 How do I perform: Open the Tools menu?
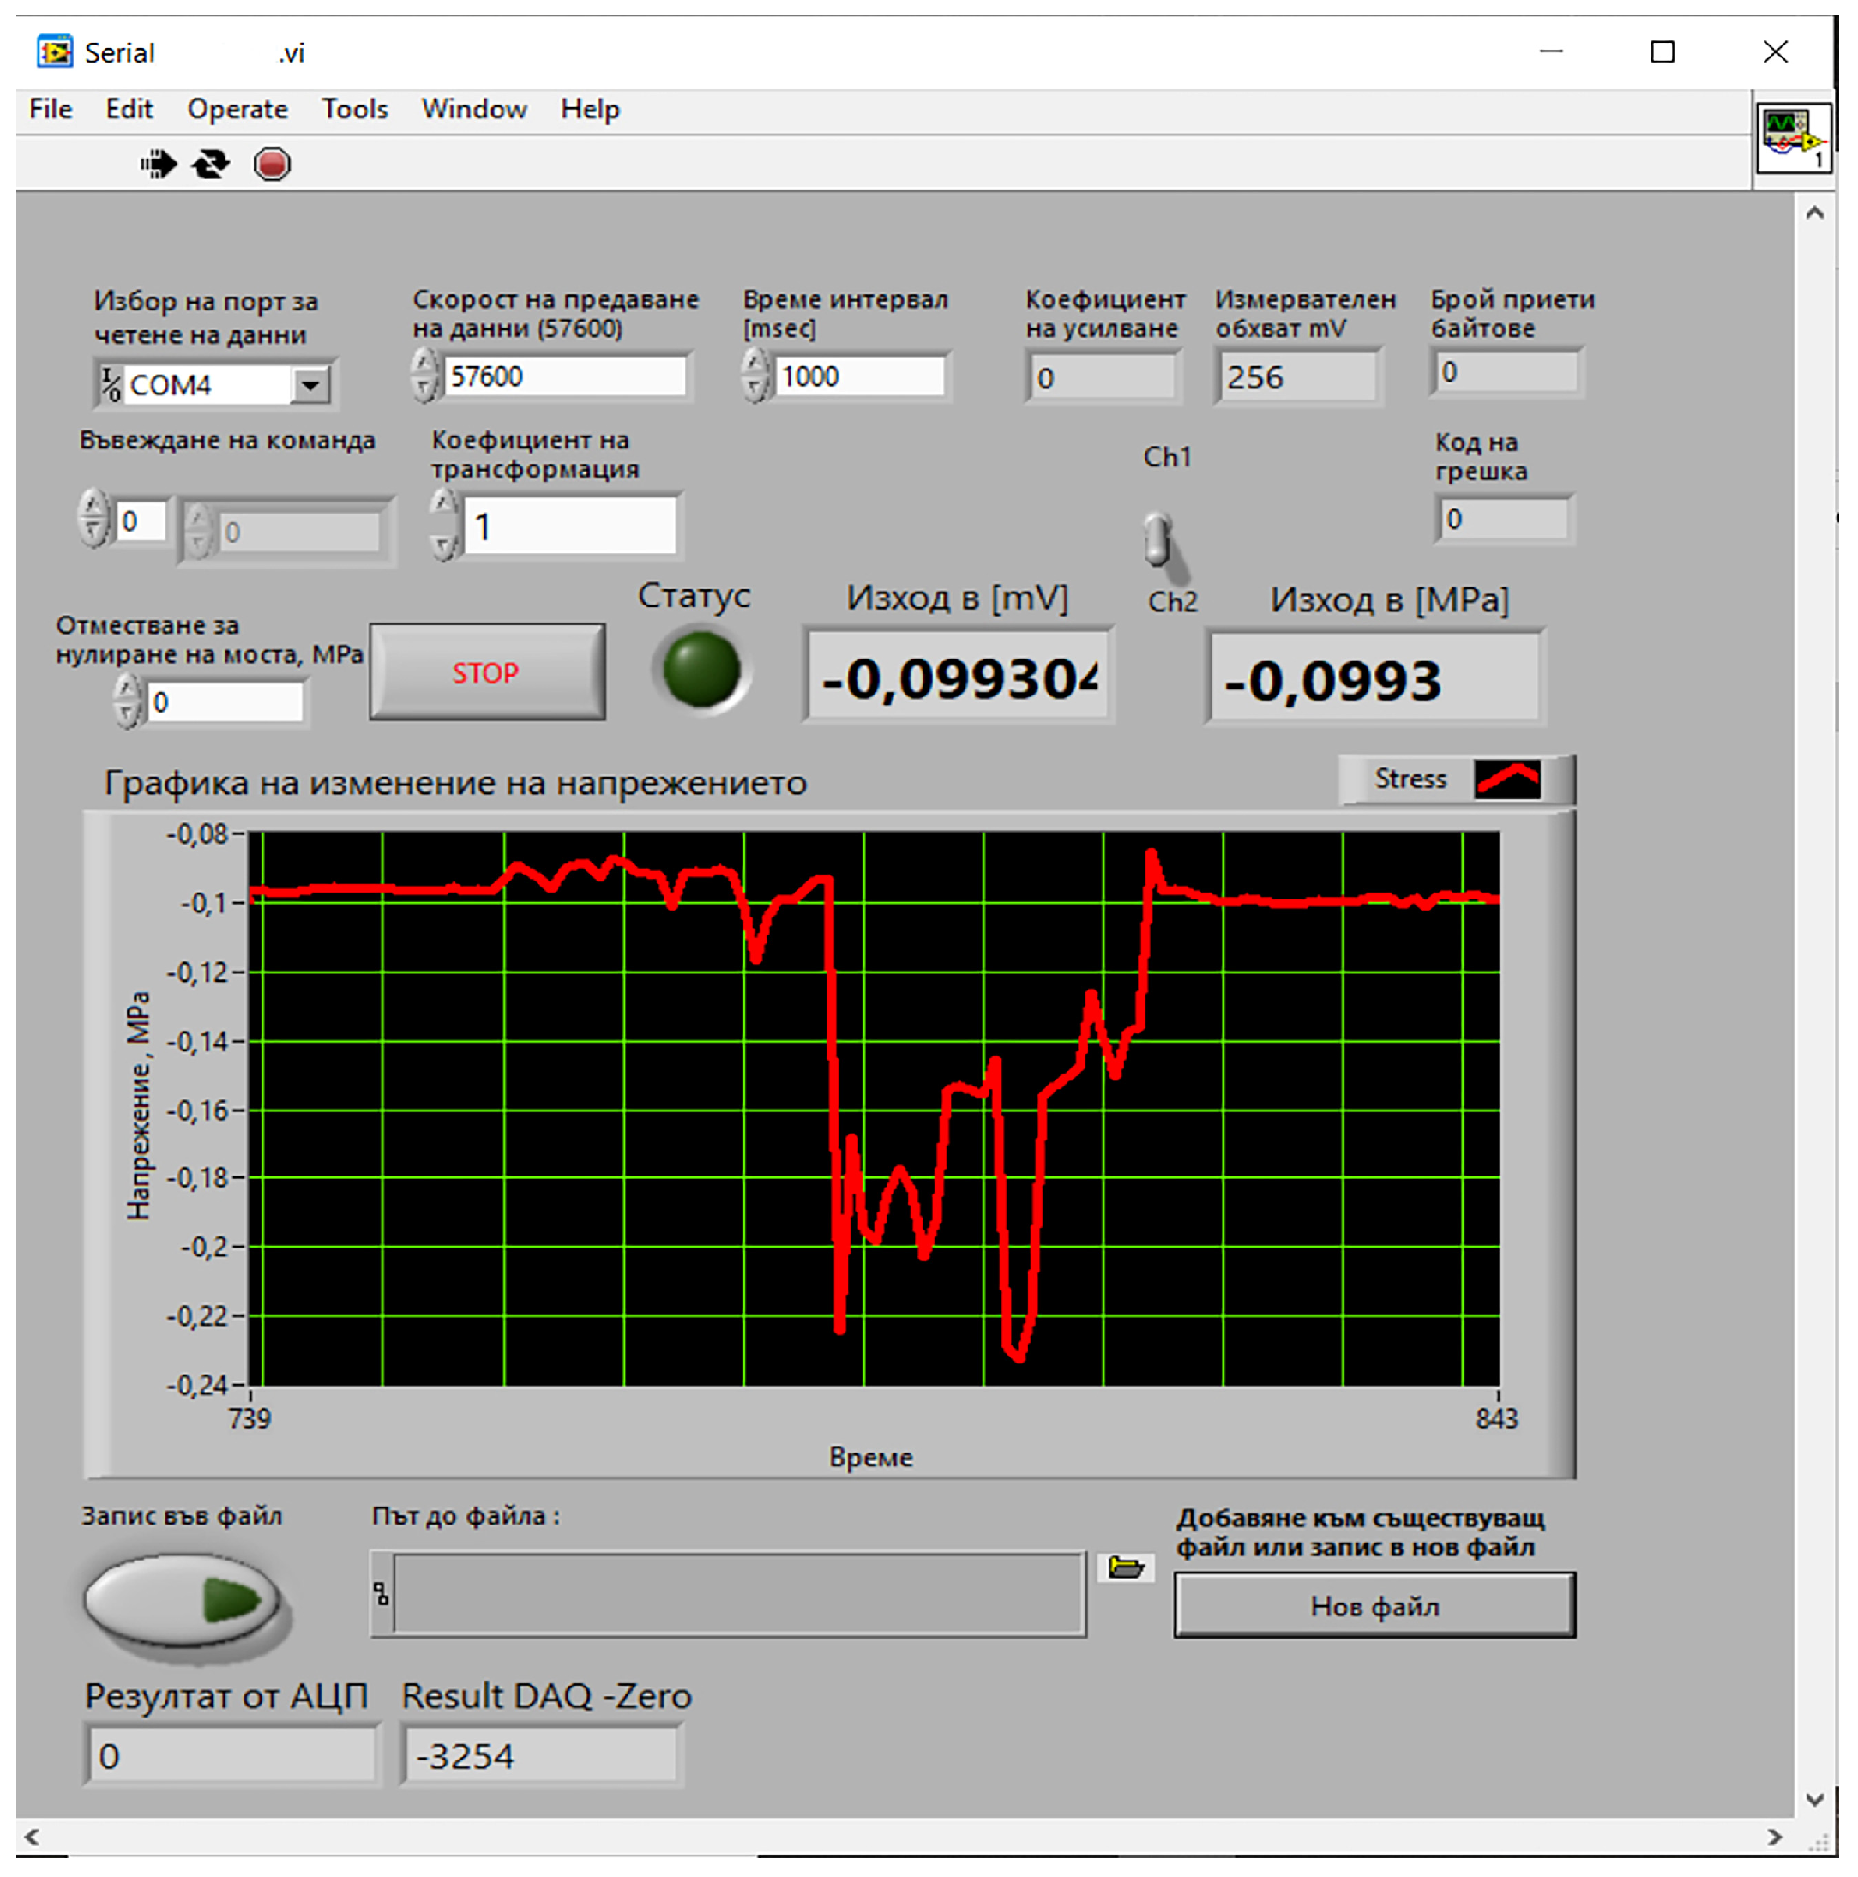(x=354, y=109)
